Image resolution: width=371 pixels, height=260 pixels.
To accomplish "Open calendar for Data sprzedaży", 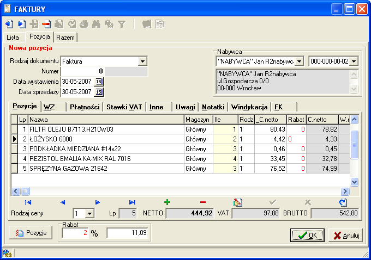I will click(x=99, y=92).
